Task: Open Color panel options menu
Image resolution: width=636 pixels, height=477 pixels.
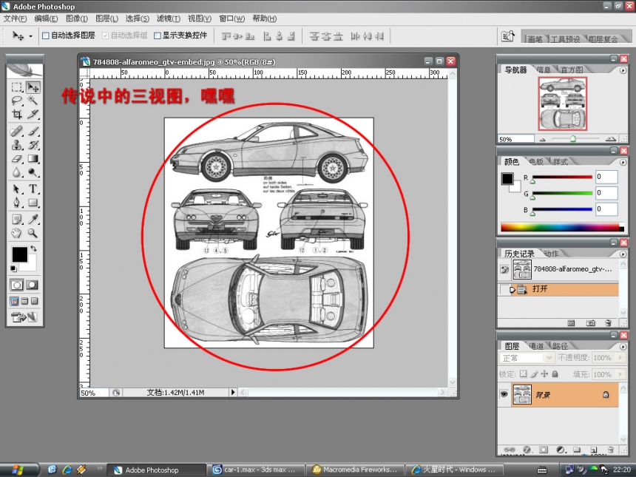Action: point(623,162)
